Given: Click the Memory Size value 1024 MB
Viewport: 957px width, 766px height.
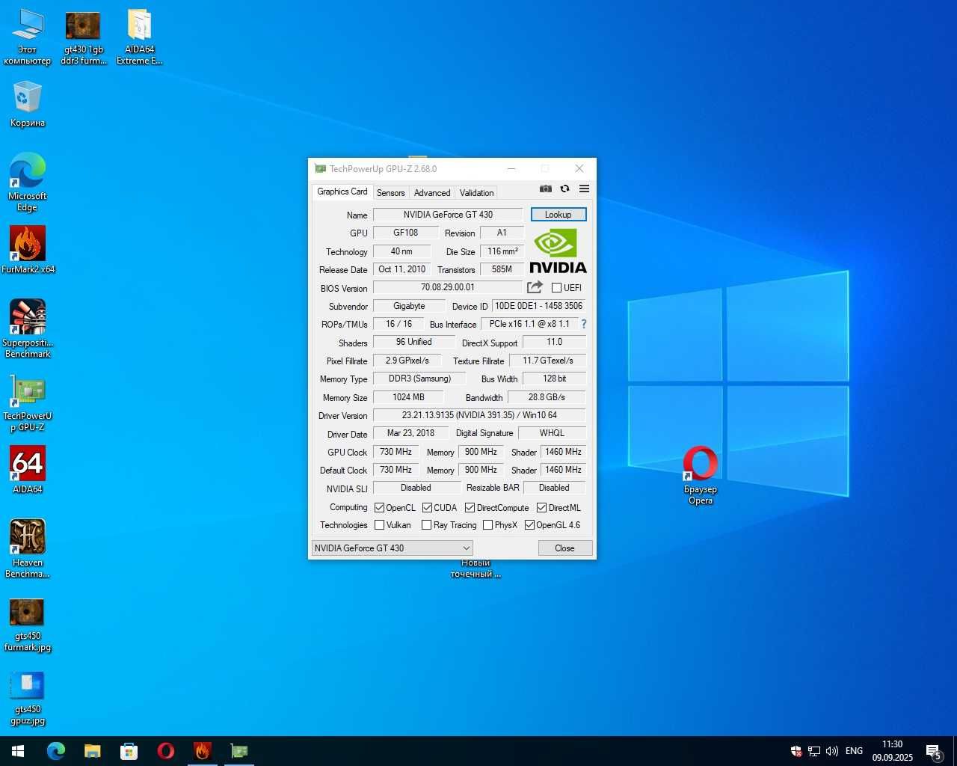Looking at the screenshot, I should click(x=408, y=397).
